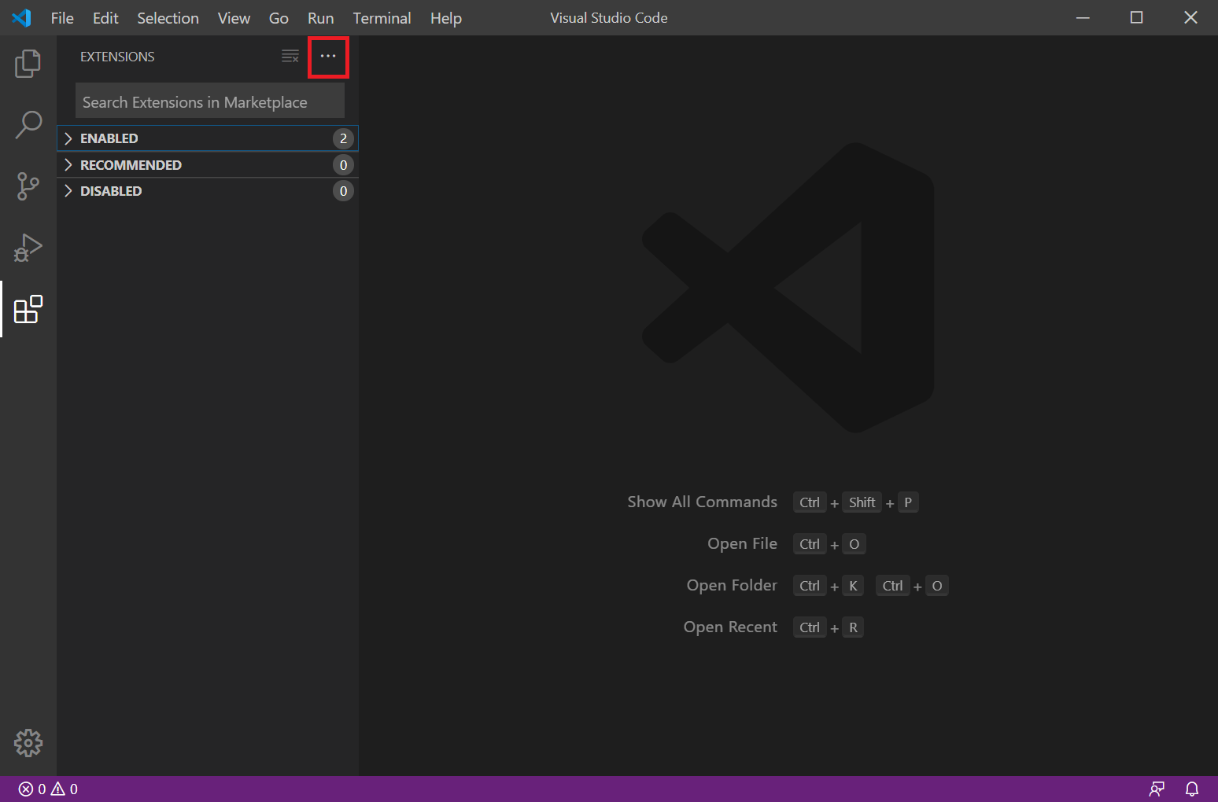Open notifications bell in status bar
This screenshot has width=1218, height=802.
1192,789
